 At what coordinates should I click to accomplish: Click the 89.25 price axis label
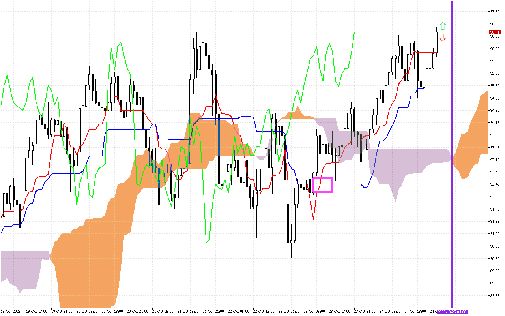click(494, 295)
